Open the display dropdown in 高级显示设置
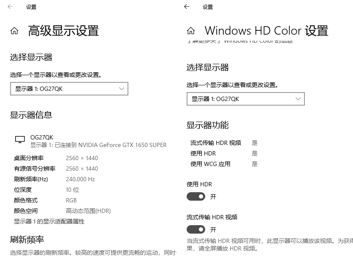Viewport: 353px width, 256px height. [69, 89]
